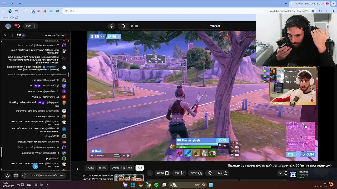
Task: Open the media controls icon in Chrome toolbar
Action: click(17, 11)
